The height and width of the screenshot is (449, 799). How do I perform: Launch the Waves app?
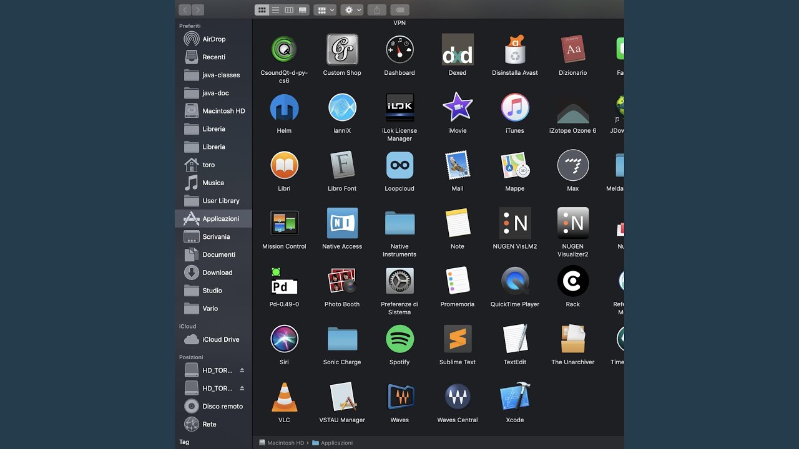pyautogui.click(x=399, y=397)
